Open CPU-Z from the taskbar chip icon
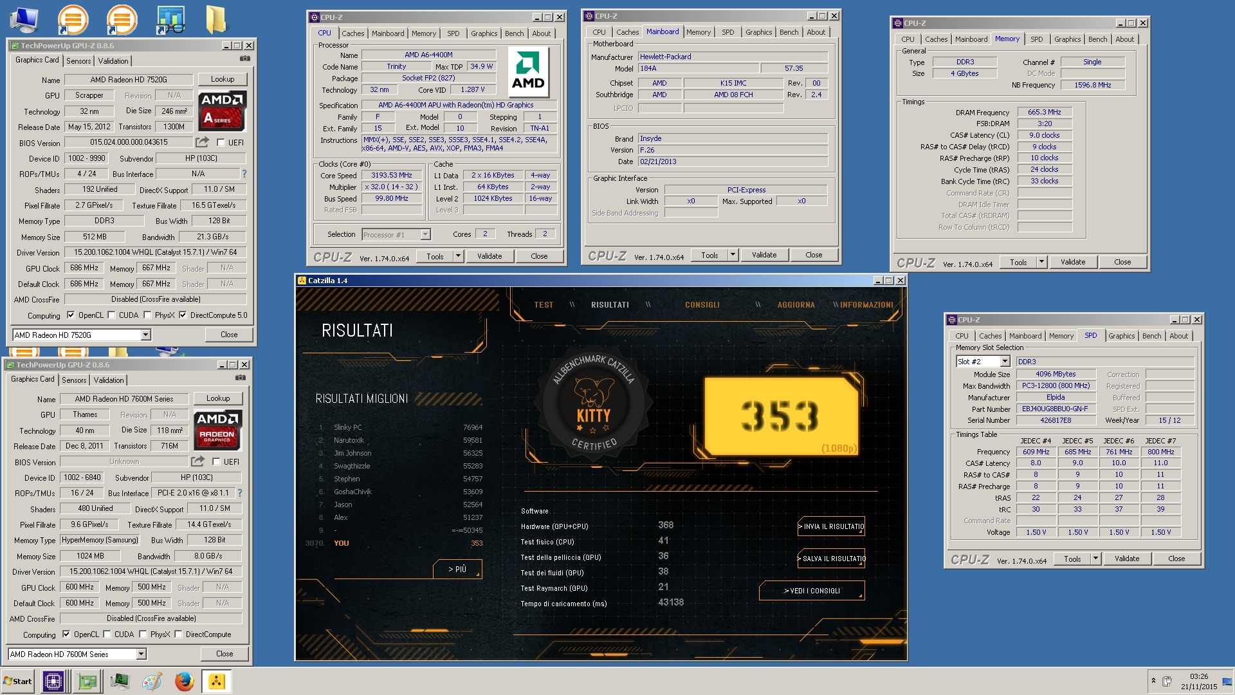This screenshot has width=1235, height=695. [x=53, y=681]
